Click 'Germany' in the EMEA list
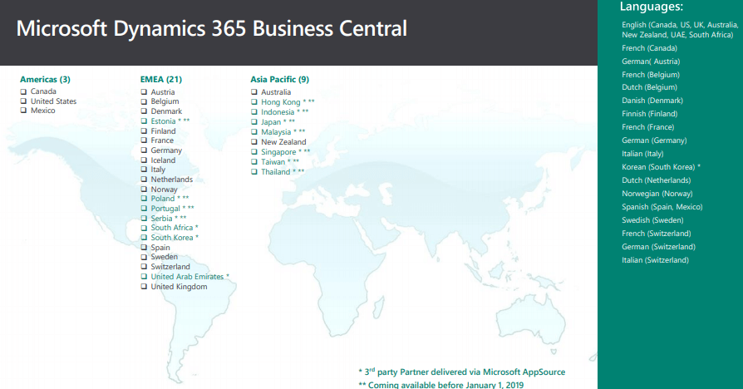 (166, 150)
